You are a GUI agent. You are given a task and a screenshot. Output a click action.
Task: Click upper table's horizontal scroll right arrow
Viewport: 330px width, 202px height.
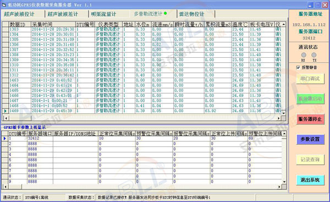pyautogui.click(x=279, y=118)
